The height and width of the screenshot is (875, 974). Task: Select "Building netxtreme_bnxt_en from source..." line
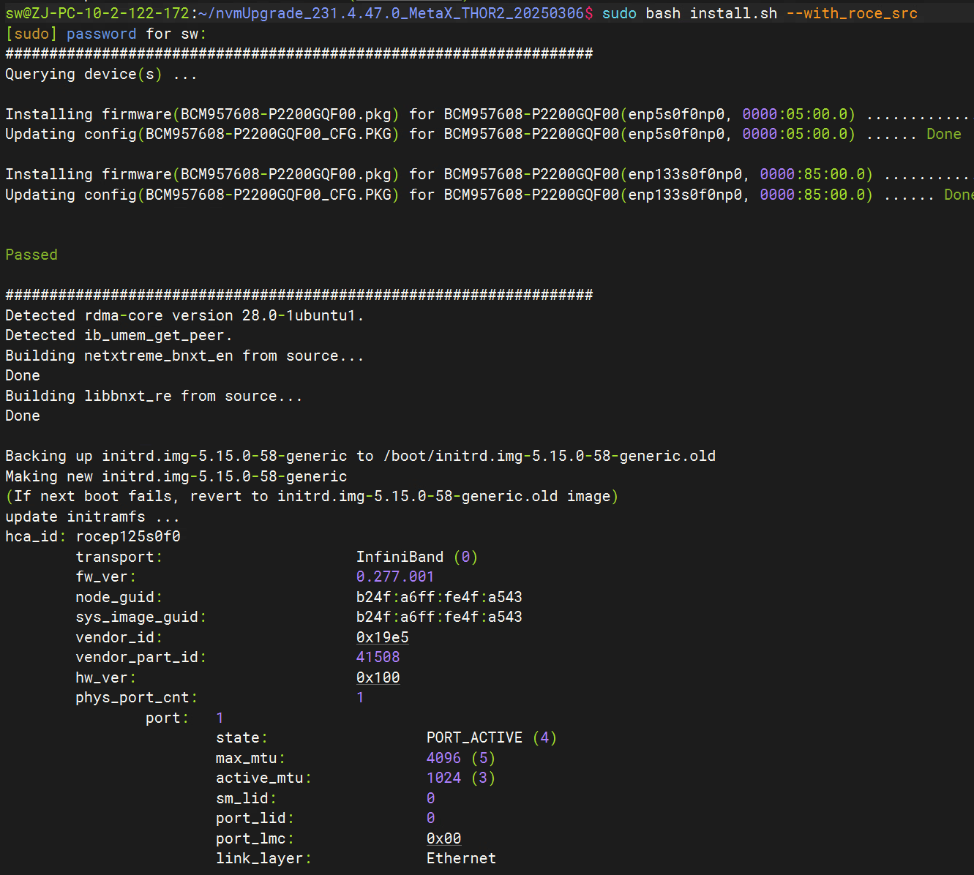coord(184,356)
